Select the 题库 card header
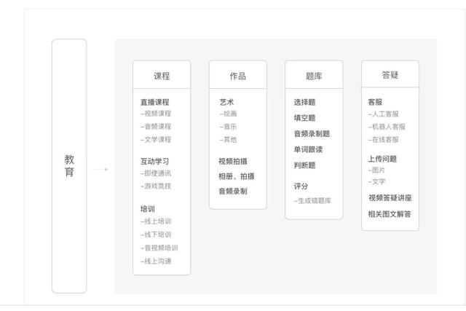Screen dimensions: 466x311 314,75
